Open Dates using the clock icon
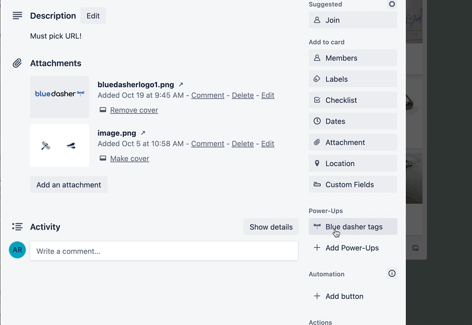 point(317,121)
